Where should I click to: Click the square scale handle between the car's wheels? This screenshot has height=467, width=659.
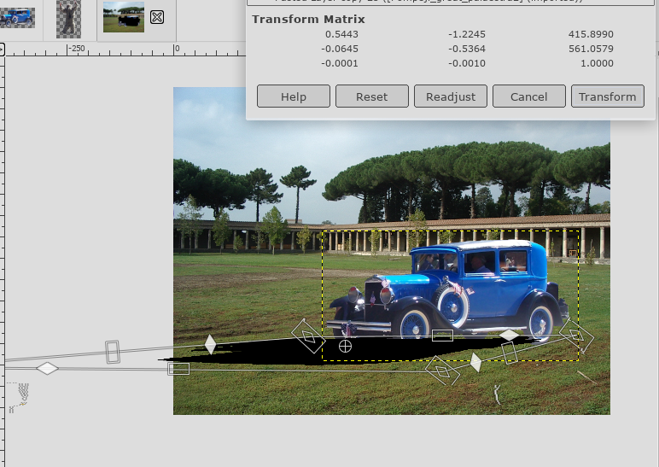point(442,336)
